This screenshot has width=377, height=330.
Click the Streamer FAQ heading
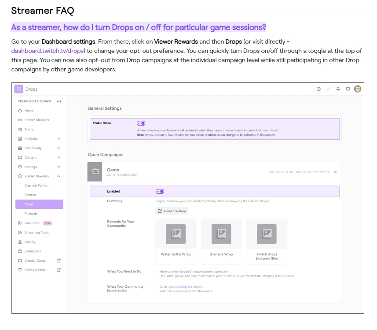pyautogui.click(x=43, y=11)
